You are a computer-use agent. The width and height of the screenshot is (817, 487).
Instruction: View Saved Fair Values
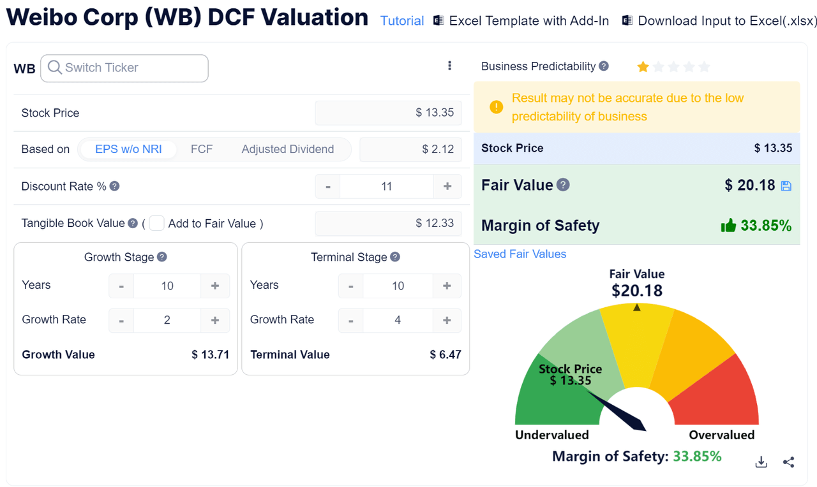(520, 254)
